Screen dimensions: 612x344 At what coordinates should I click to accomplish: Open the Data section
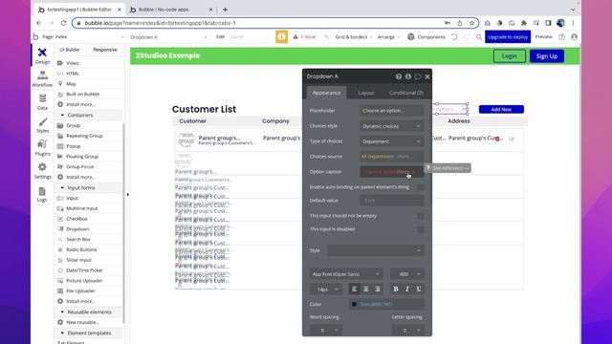click(x=42, y=102)
